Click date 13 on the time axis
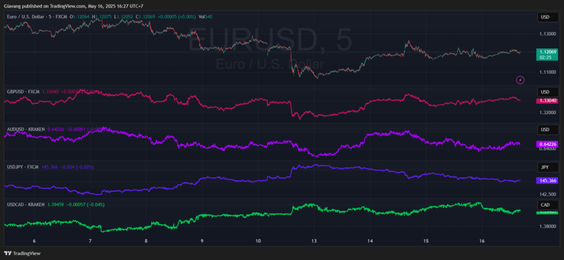Screen dimensions: 564x260 (314, 241)
